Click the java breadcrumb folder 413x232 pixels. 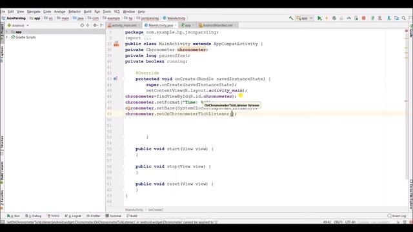tap(78, 18)
